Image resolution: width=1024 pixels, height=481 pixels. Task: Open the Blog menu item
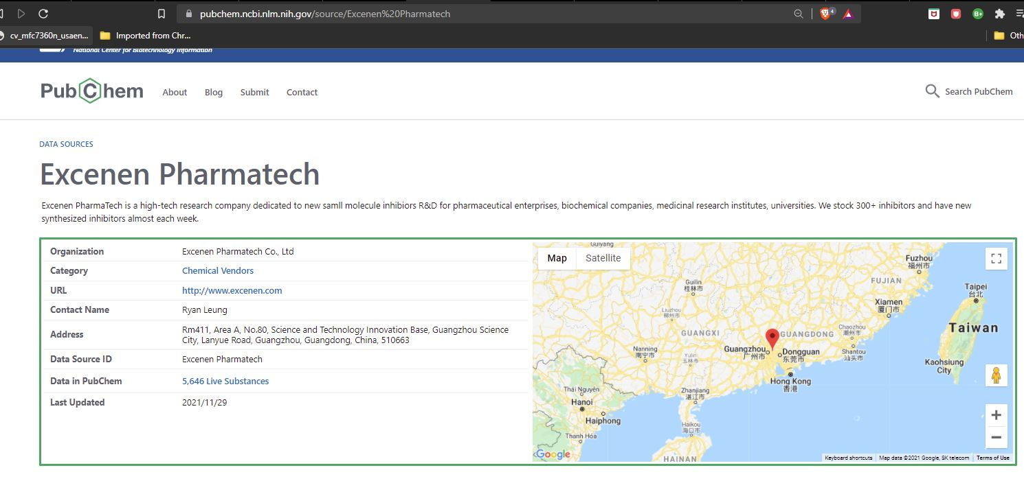click(214, 92)
